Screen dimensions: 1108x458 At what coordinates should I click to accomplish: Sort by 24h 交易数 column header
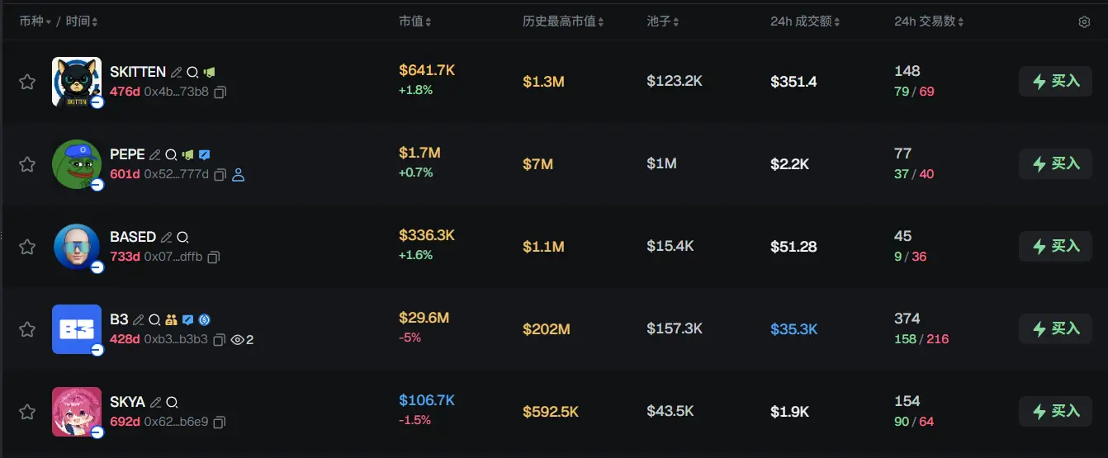(x=929, y=21)
